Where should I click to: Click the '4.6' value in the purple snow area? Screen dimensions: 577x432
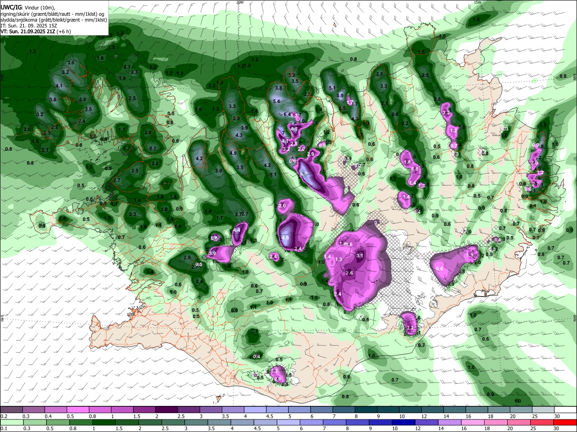285,238
